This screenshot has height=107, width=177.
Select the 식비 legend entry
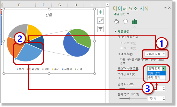point(46,69)
